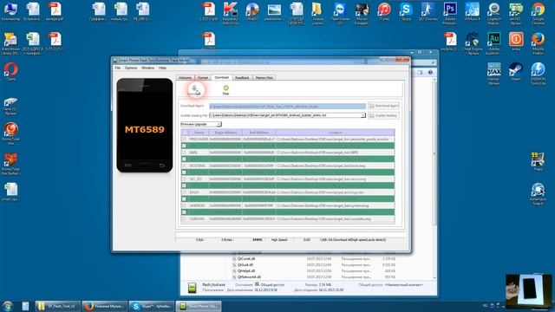This screenshot has height=312, width=555.
Task: Select the Adobe Photoshop desktop icon
Action: [x=450, y=13]
